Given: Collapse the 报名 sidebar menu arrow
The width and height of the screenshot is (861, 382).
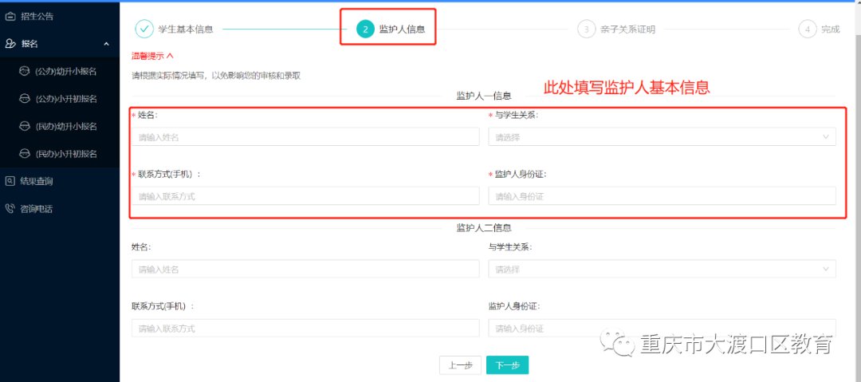Looking at the screenshot, I should tap(107, 44).
